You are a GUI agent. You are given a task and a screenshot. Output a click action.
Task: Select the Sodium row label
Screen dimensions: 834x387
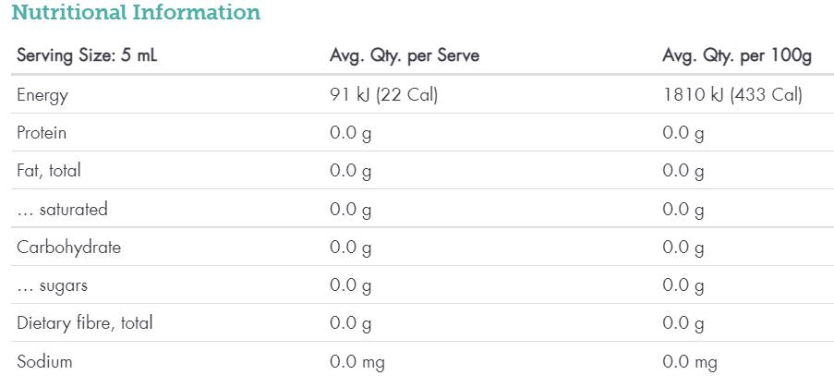coord(43,361)
